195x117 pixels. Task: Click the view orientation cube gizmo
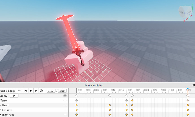pyautogui.click(x=185, y=12)
